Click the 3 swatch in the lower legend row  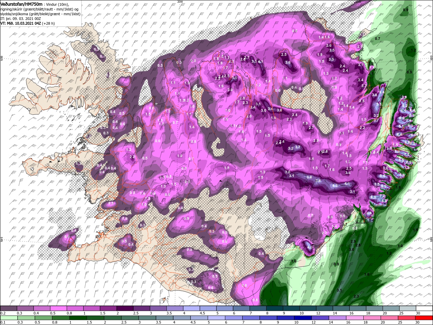[147, 318]
